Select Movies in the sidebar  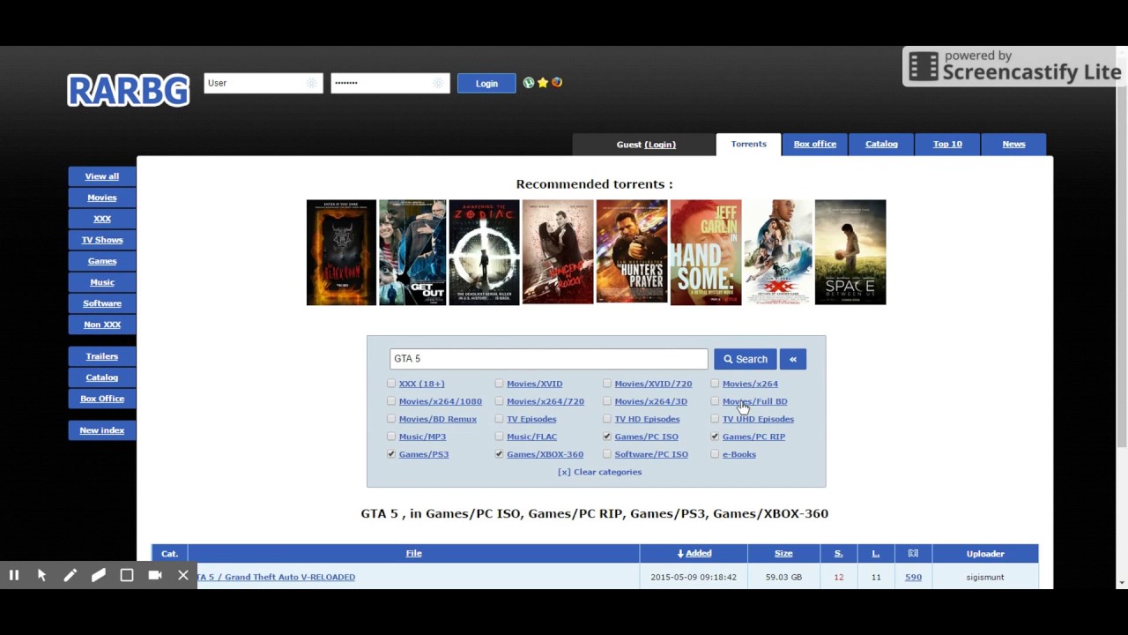[x=102, y=198]
